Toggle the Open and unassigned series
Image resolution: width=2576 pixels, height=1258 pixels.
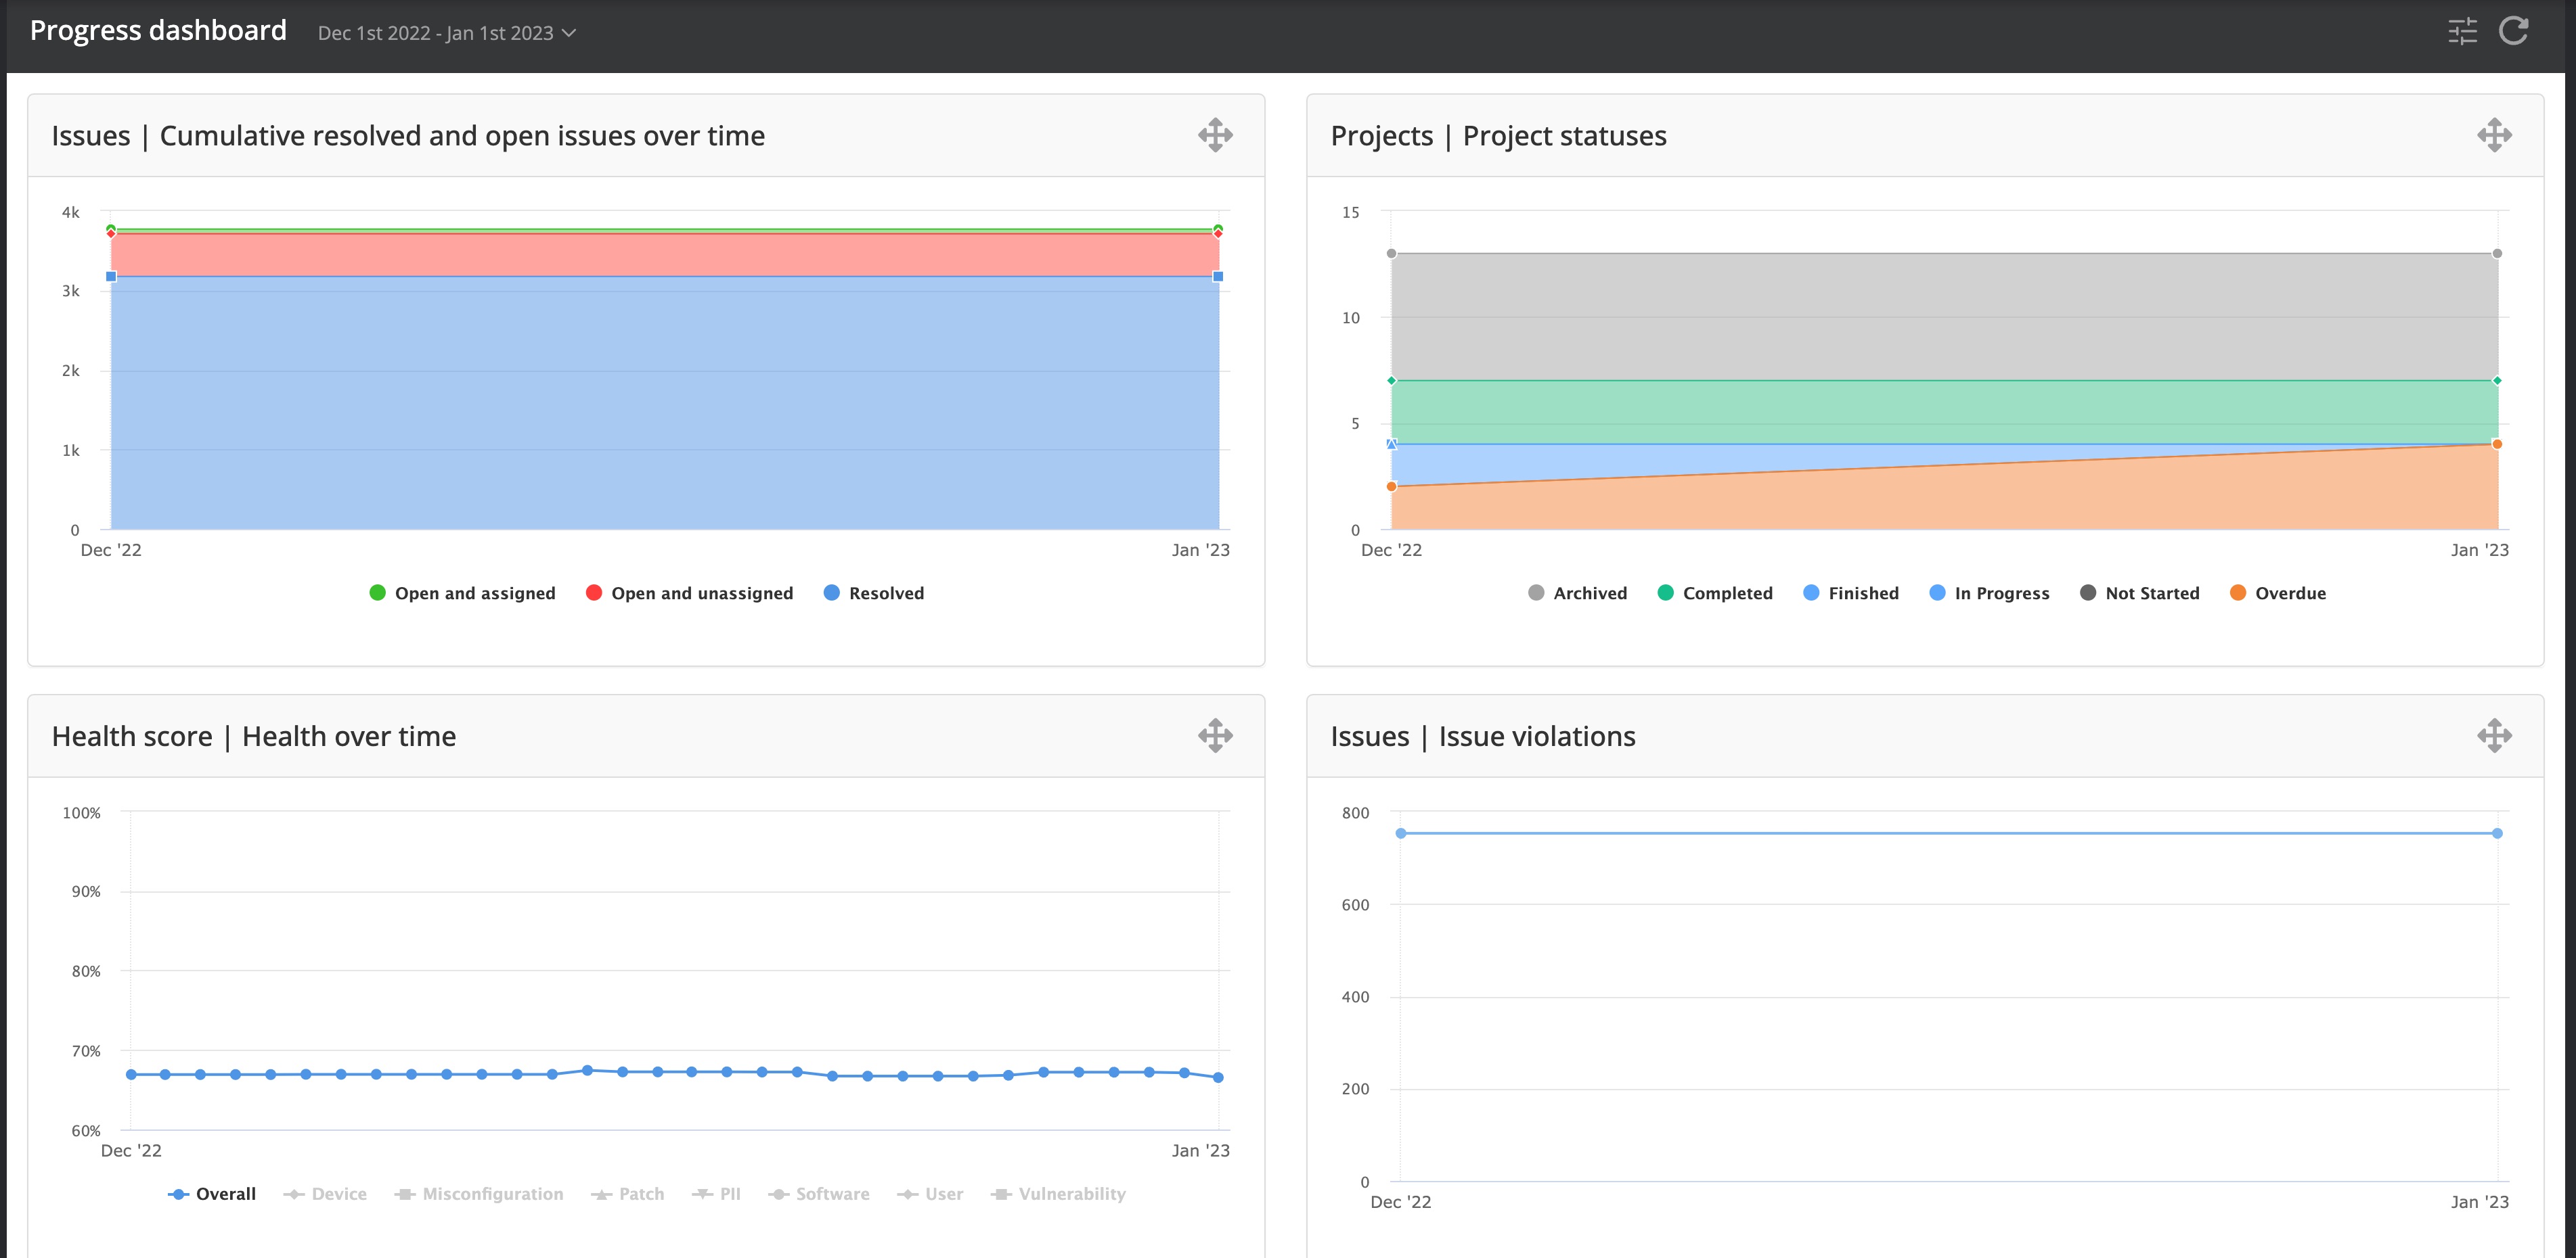[701, 592]
